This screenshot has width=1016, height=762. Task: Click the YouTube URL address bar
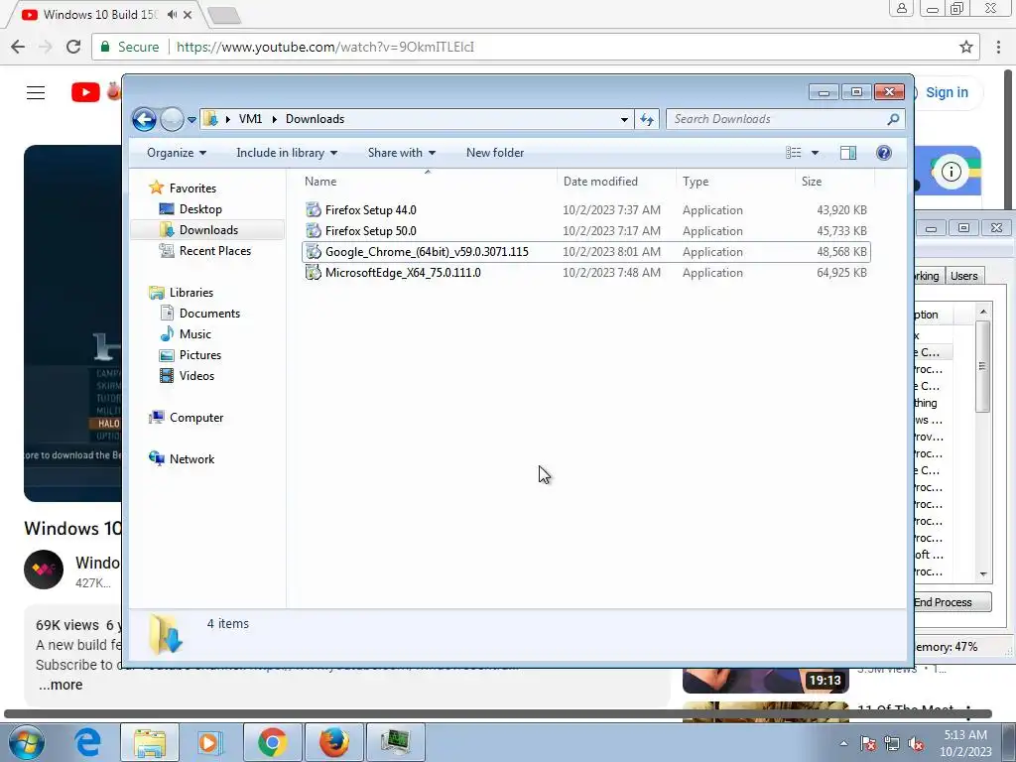(535, 47)
